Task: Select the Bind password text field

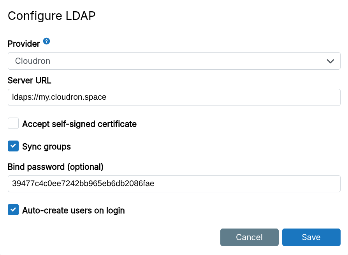Action: [x=174, y=183]
